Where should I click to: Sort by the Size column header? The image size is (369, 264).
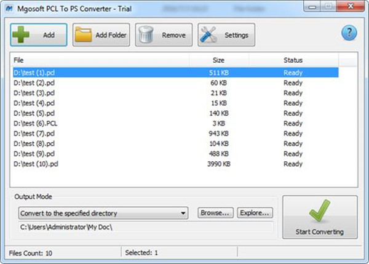point(219,60)
